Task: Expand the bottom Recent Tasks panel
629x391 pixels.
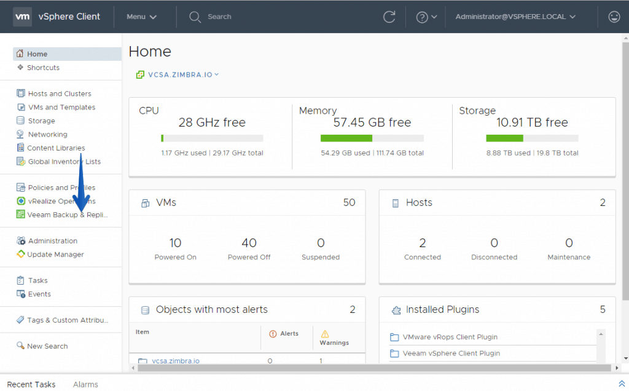Action: point(622,384)
